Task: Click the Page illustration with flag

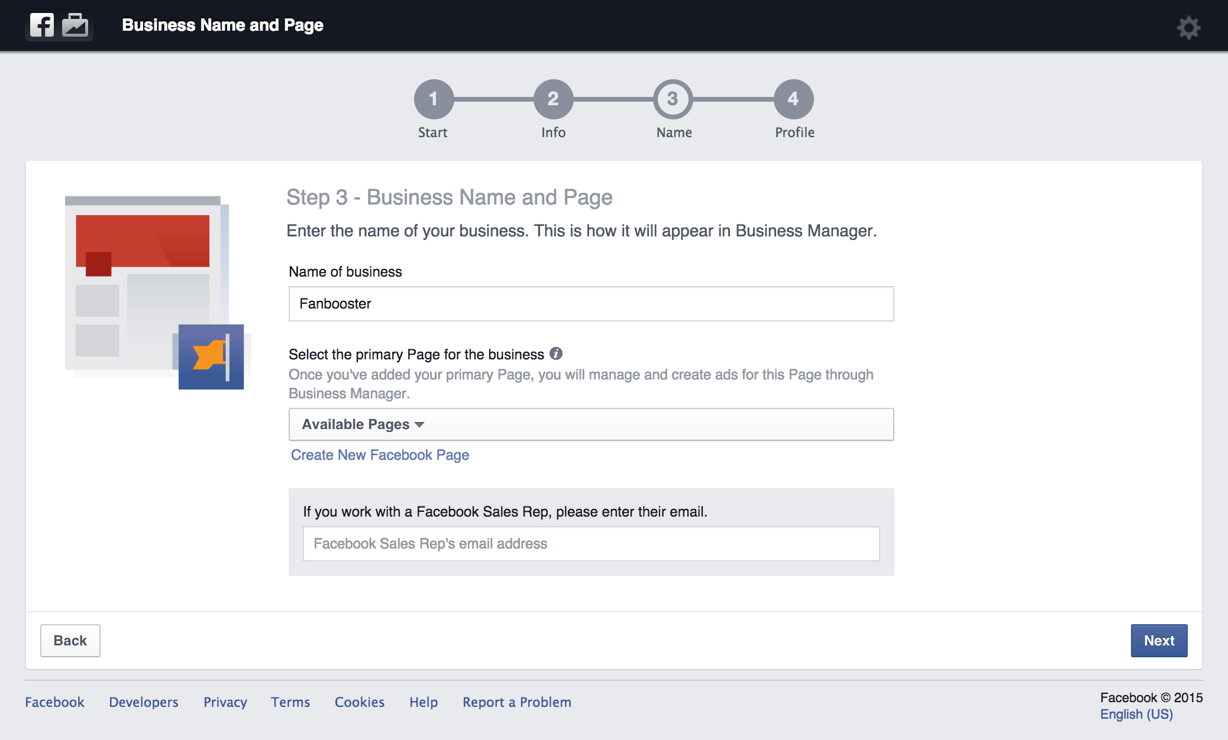Action: [157, 293]
